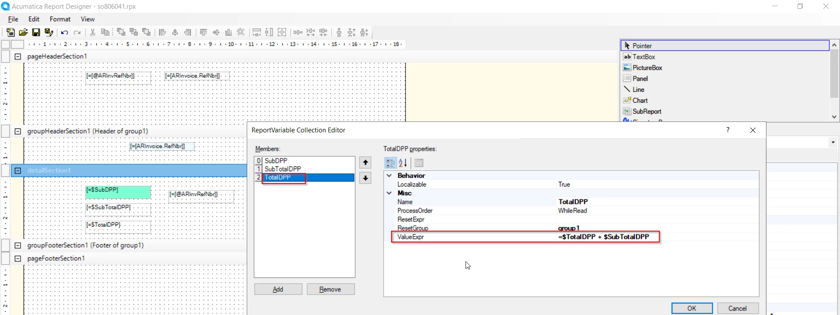
Task: Remove the selected variable member
Action: point(330,289)
